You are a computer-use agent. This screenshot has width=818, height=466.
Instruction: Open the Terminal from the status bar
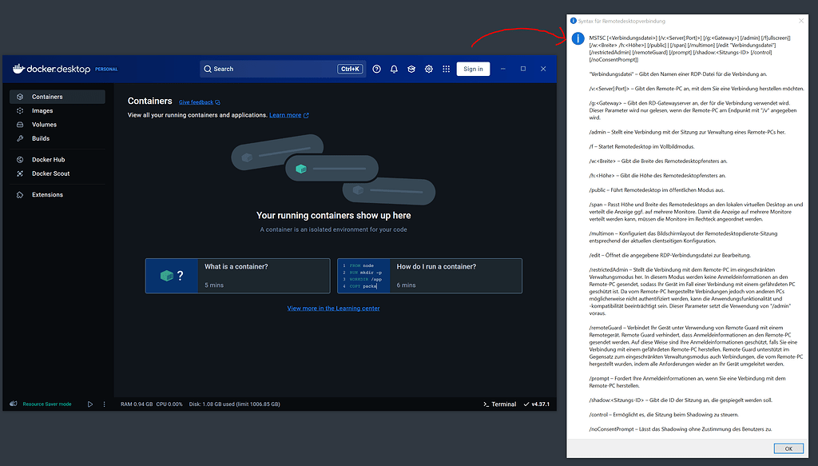click(501, 404)
